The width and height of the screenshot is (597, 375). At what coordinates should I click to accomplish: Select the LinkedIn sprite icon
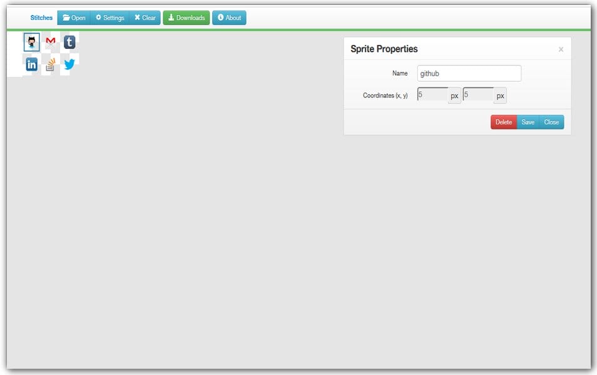(31, 63)
